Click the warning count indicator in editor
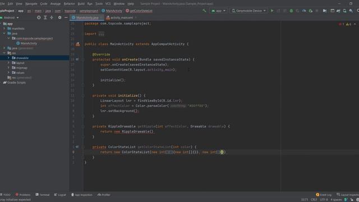The height and width of the screenshot is (202, 359). click(348, 24)
